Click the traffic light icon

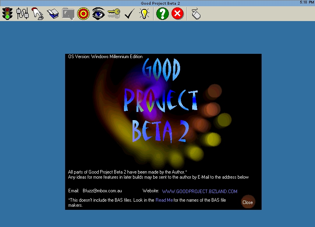(7, 14)
